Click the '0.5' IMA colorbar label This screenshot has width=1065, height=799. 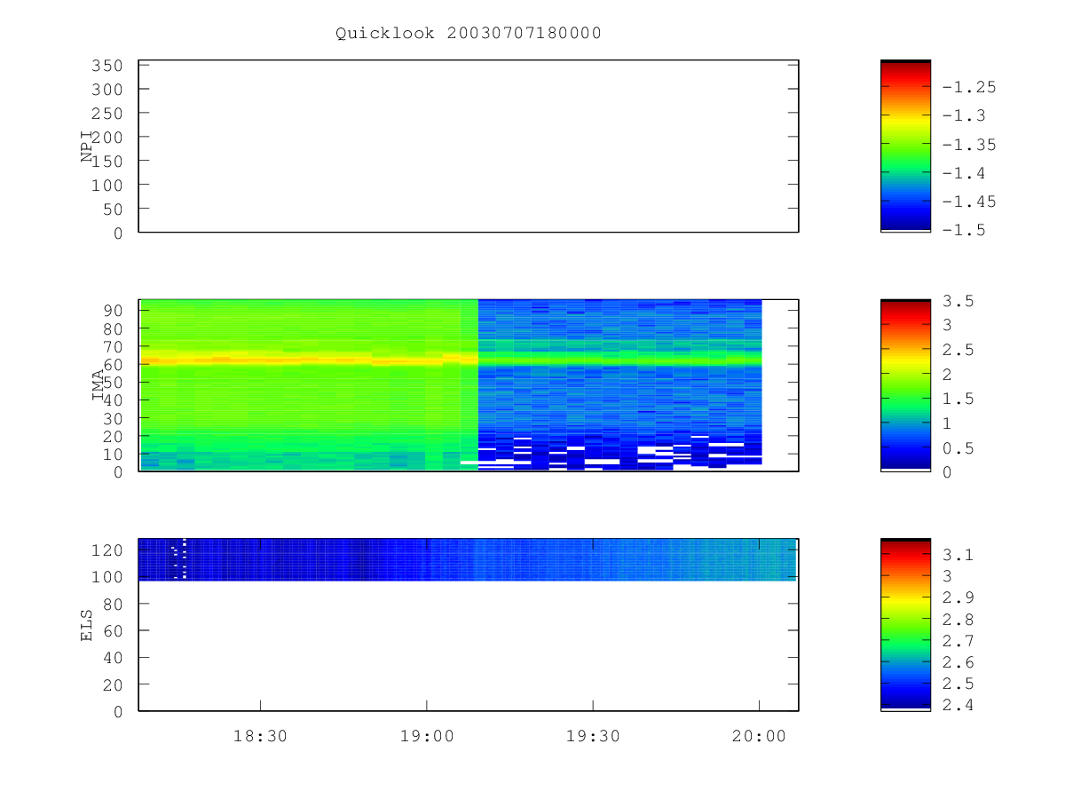coord(958,447)
